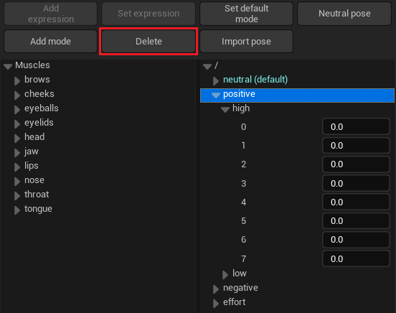The image size is (396, 313).
Task: Expand the brows muscle group
Action: click(17, 81)
